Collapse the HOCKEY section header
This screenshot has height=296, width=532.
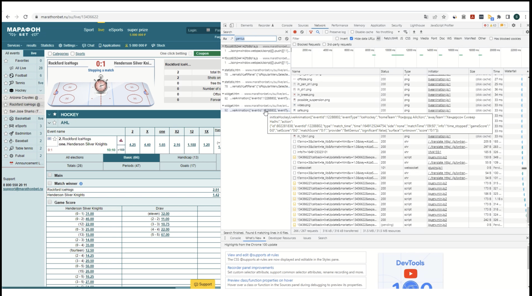click(x=49, y=114)
